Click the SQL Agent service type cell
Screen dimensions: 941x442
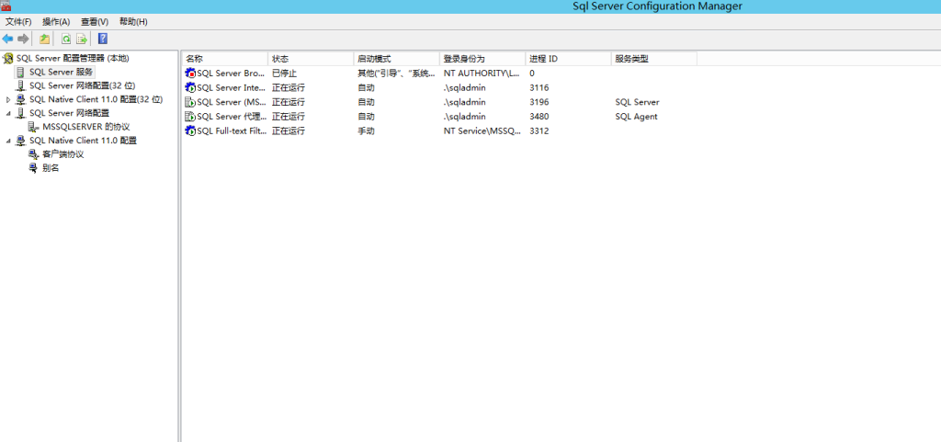[636, 117]
